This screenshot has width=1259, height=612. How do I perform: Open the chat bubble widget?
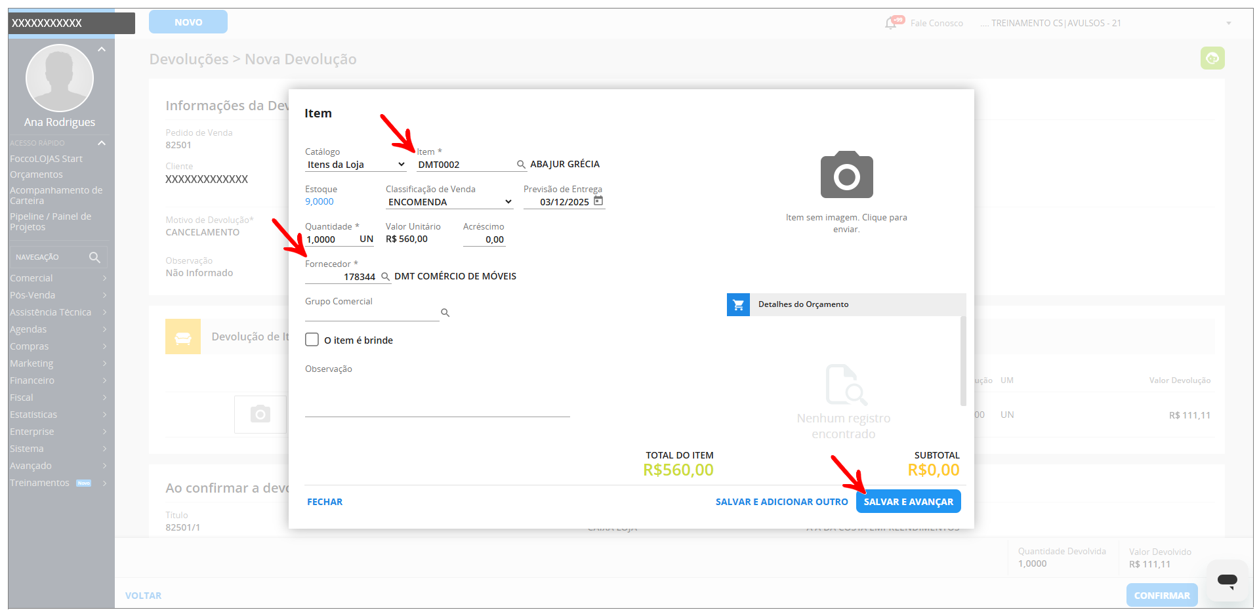pos(1226,580)
